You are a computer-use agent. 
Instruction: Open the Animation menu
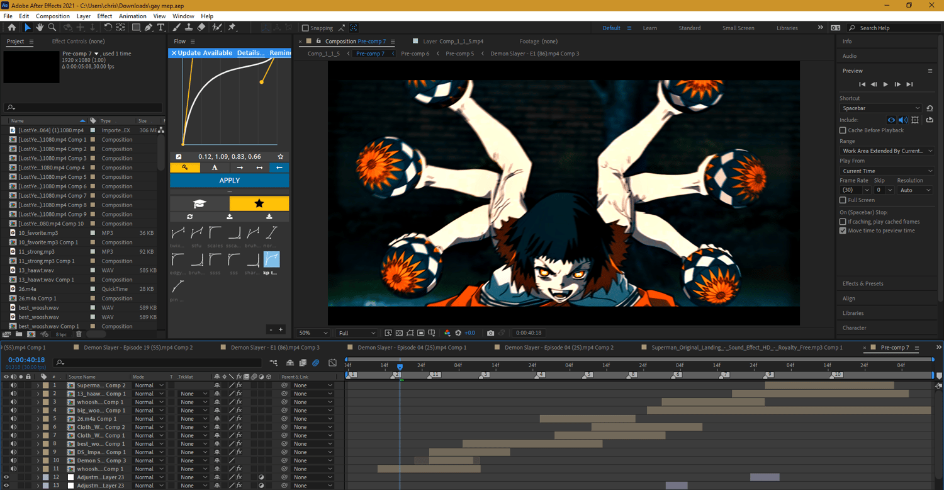tap(132, 16)
